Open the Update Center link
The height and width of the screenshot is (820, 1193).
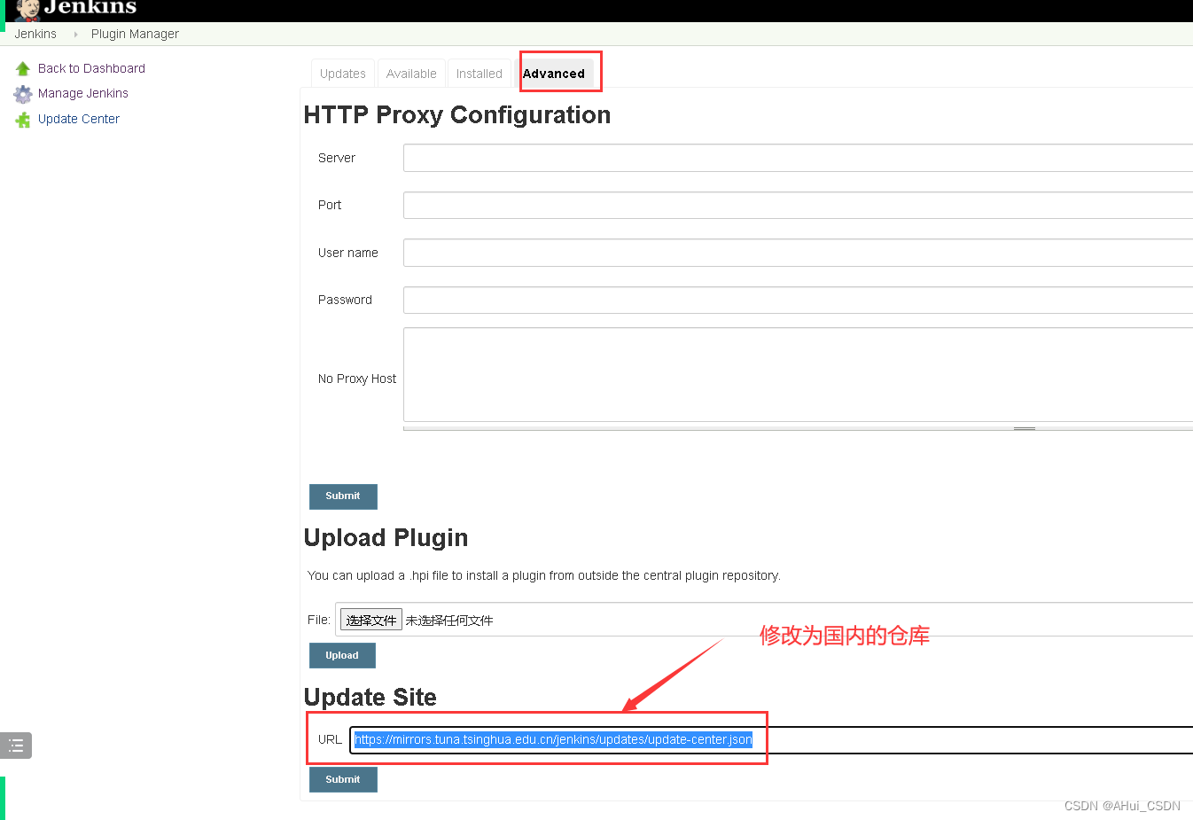pyautogui.click(x=79, y=119)
